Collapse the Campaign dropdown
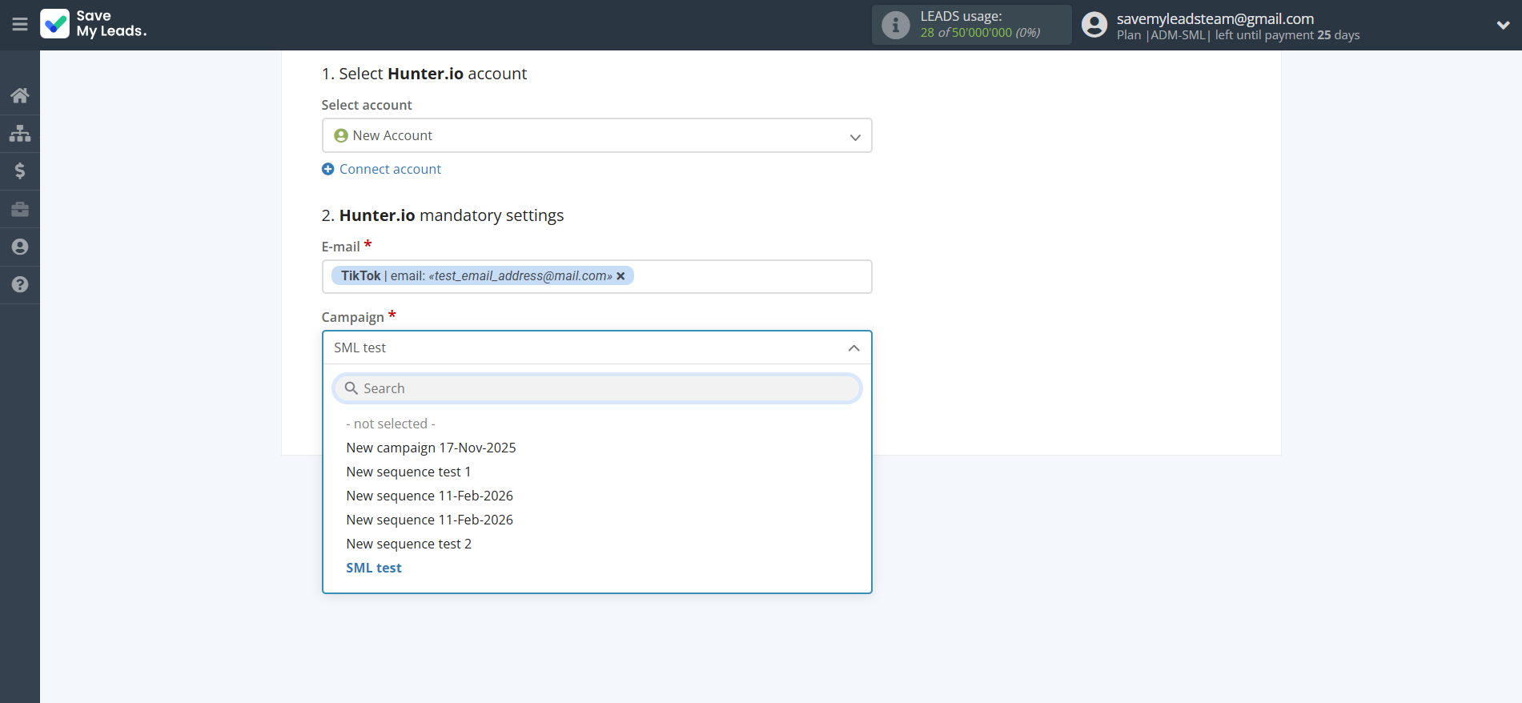The width and height of the screenshot is (1522, 703). click(x=853, y=348)
